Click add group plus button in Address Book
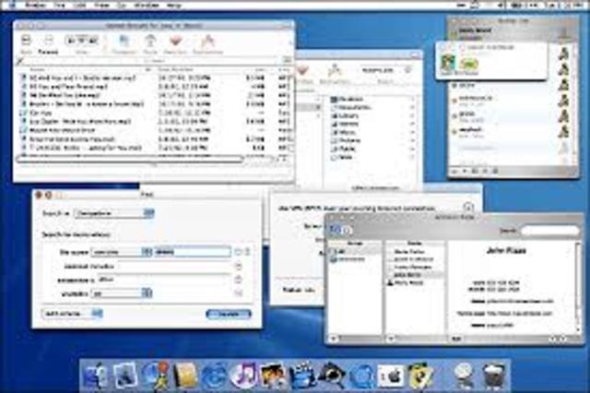The height and width of the screenshot is (393, 590). [x=334, y=339]
